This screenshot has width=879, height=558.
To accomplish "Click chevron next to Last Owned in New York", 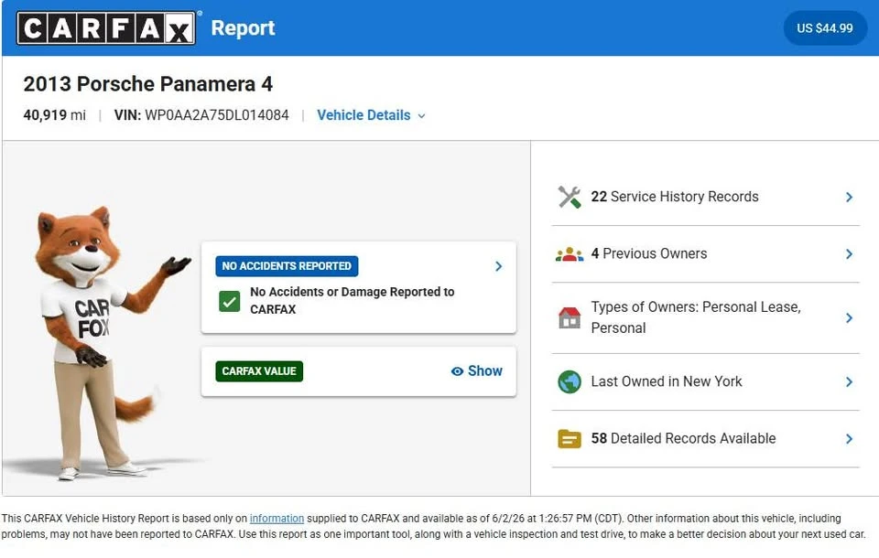I will 850,382.
